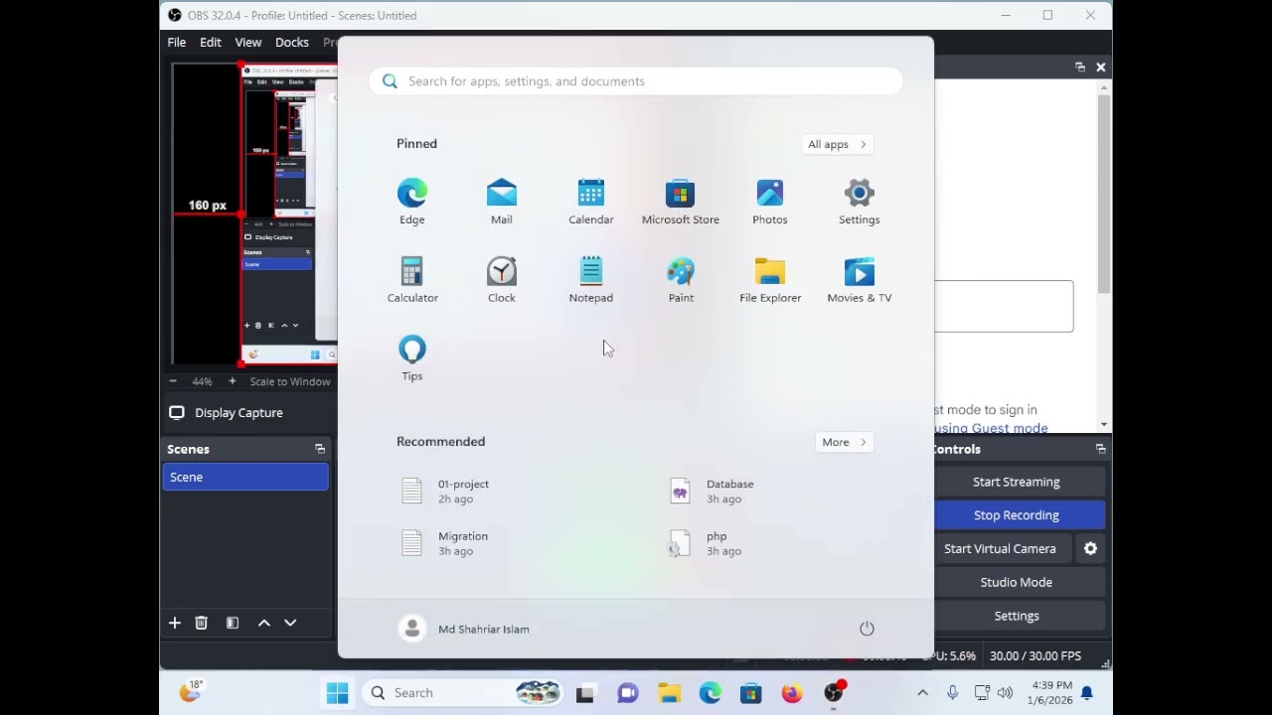This screenshot has width=1272, height=715.
Task: Open Microsoft Store from pinned apps
Action: pyautogui.click(x=681, y=202)
